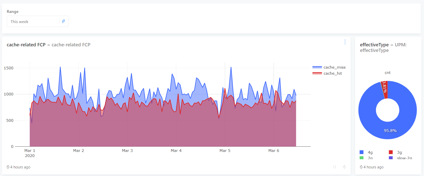Viewport: 424px width, 176px height.
Task: Click the "Mar 5" x-axis label
Action: coord(225,151)
